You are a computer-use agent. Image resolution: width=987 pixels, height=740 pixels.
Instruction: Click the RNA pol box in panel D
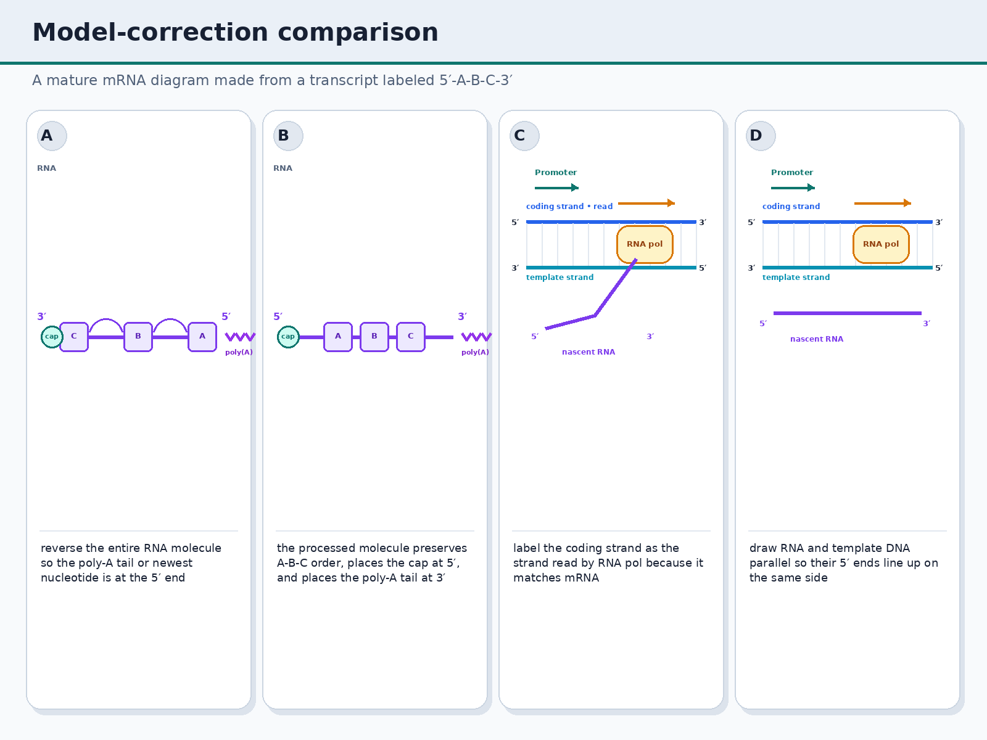point(881,244)
